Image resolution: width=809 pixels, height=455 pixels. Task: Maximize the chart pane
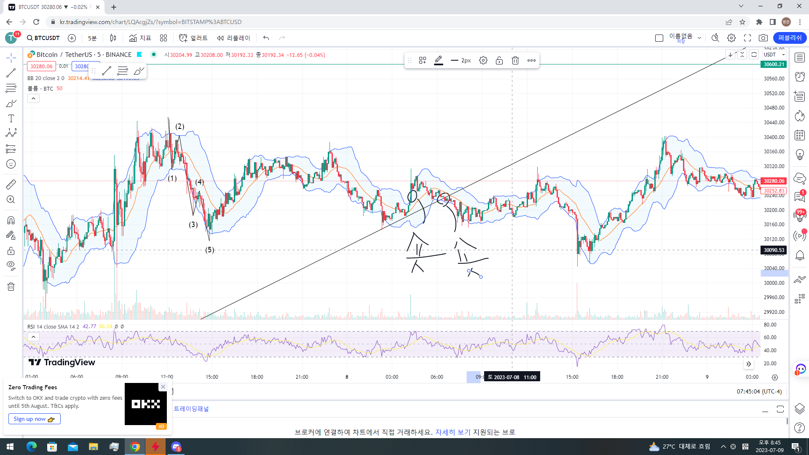pos(754,54)
